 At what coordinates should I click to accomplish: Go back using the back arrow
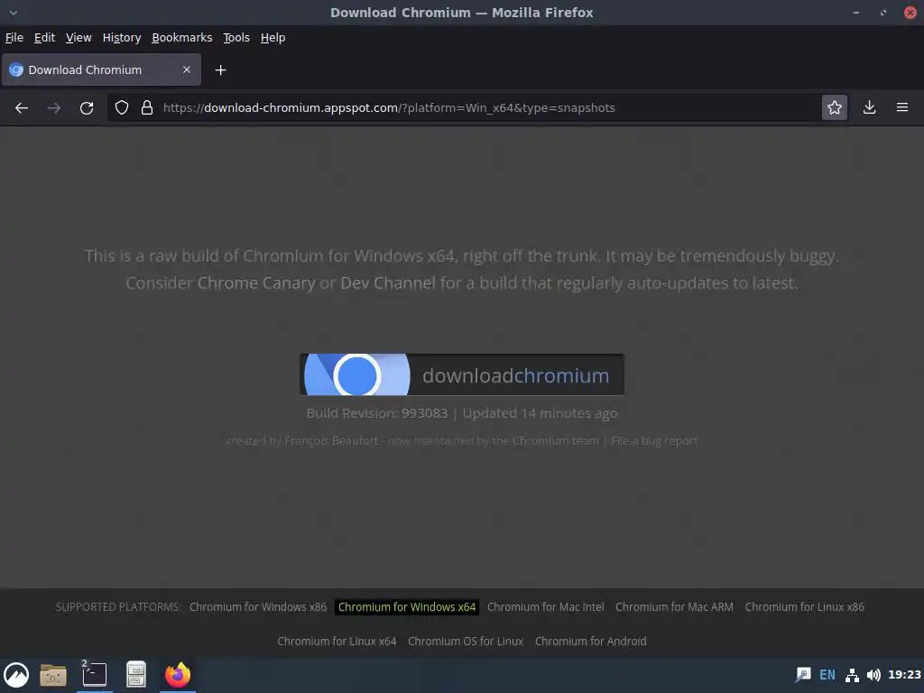coord(22,108)
